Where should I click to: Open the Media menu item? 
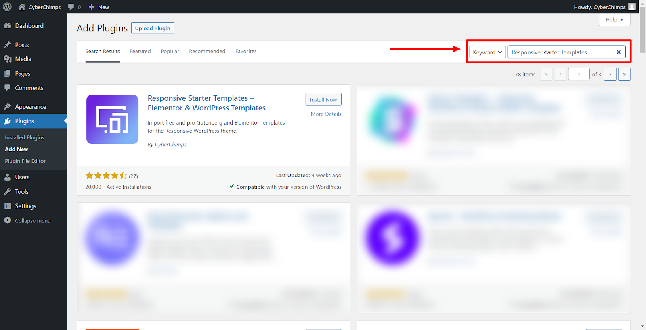[34, 59]
